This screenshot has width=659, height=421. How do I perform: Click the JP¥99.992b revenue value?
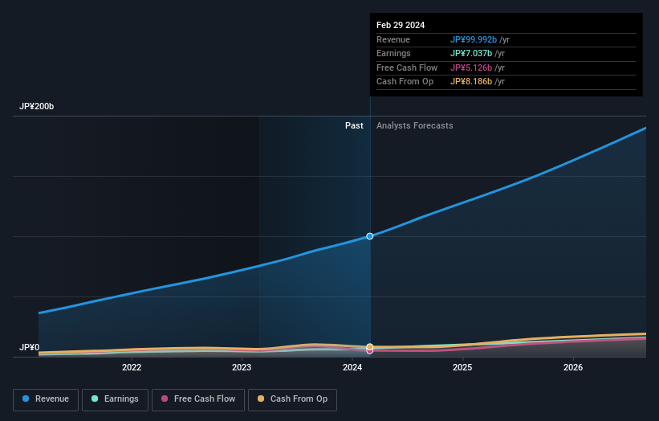(474, 39)
